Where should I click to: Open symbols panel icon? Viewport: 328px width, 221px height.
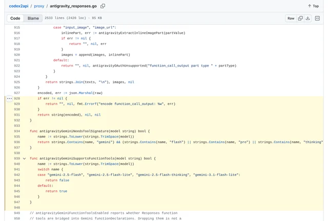coord(317,18)
